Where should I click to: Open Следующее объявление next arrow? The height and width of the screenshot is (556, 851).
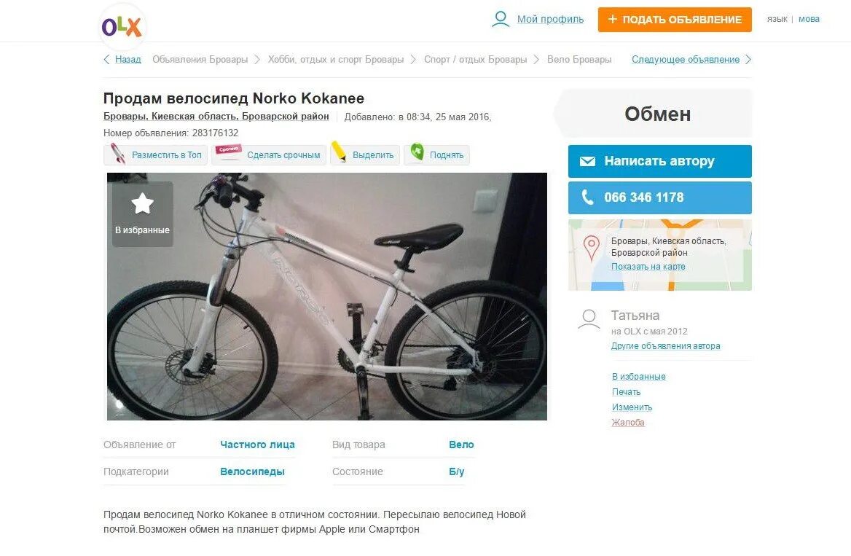(x=748, y=59)
